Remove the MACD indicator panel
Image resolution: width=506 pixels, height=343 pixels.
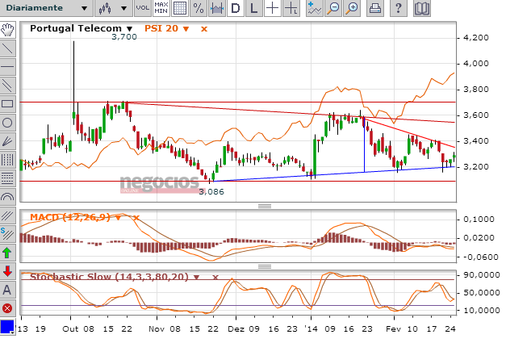coord(136,218)
